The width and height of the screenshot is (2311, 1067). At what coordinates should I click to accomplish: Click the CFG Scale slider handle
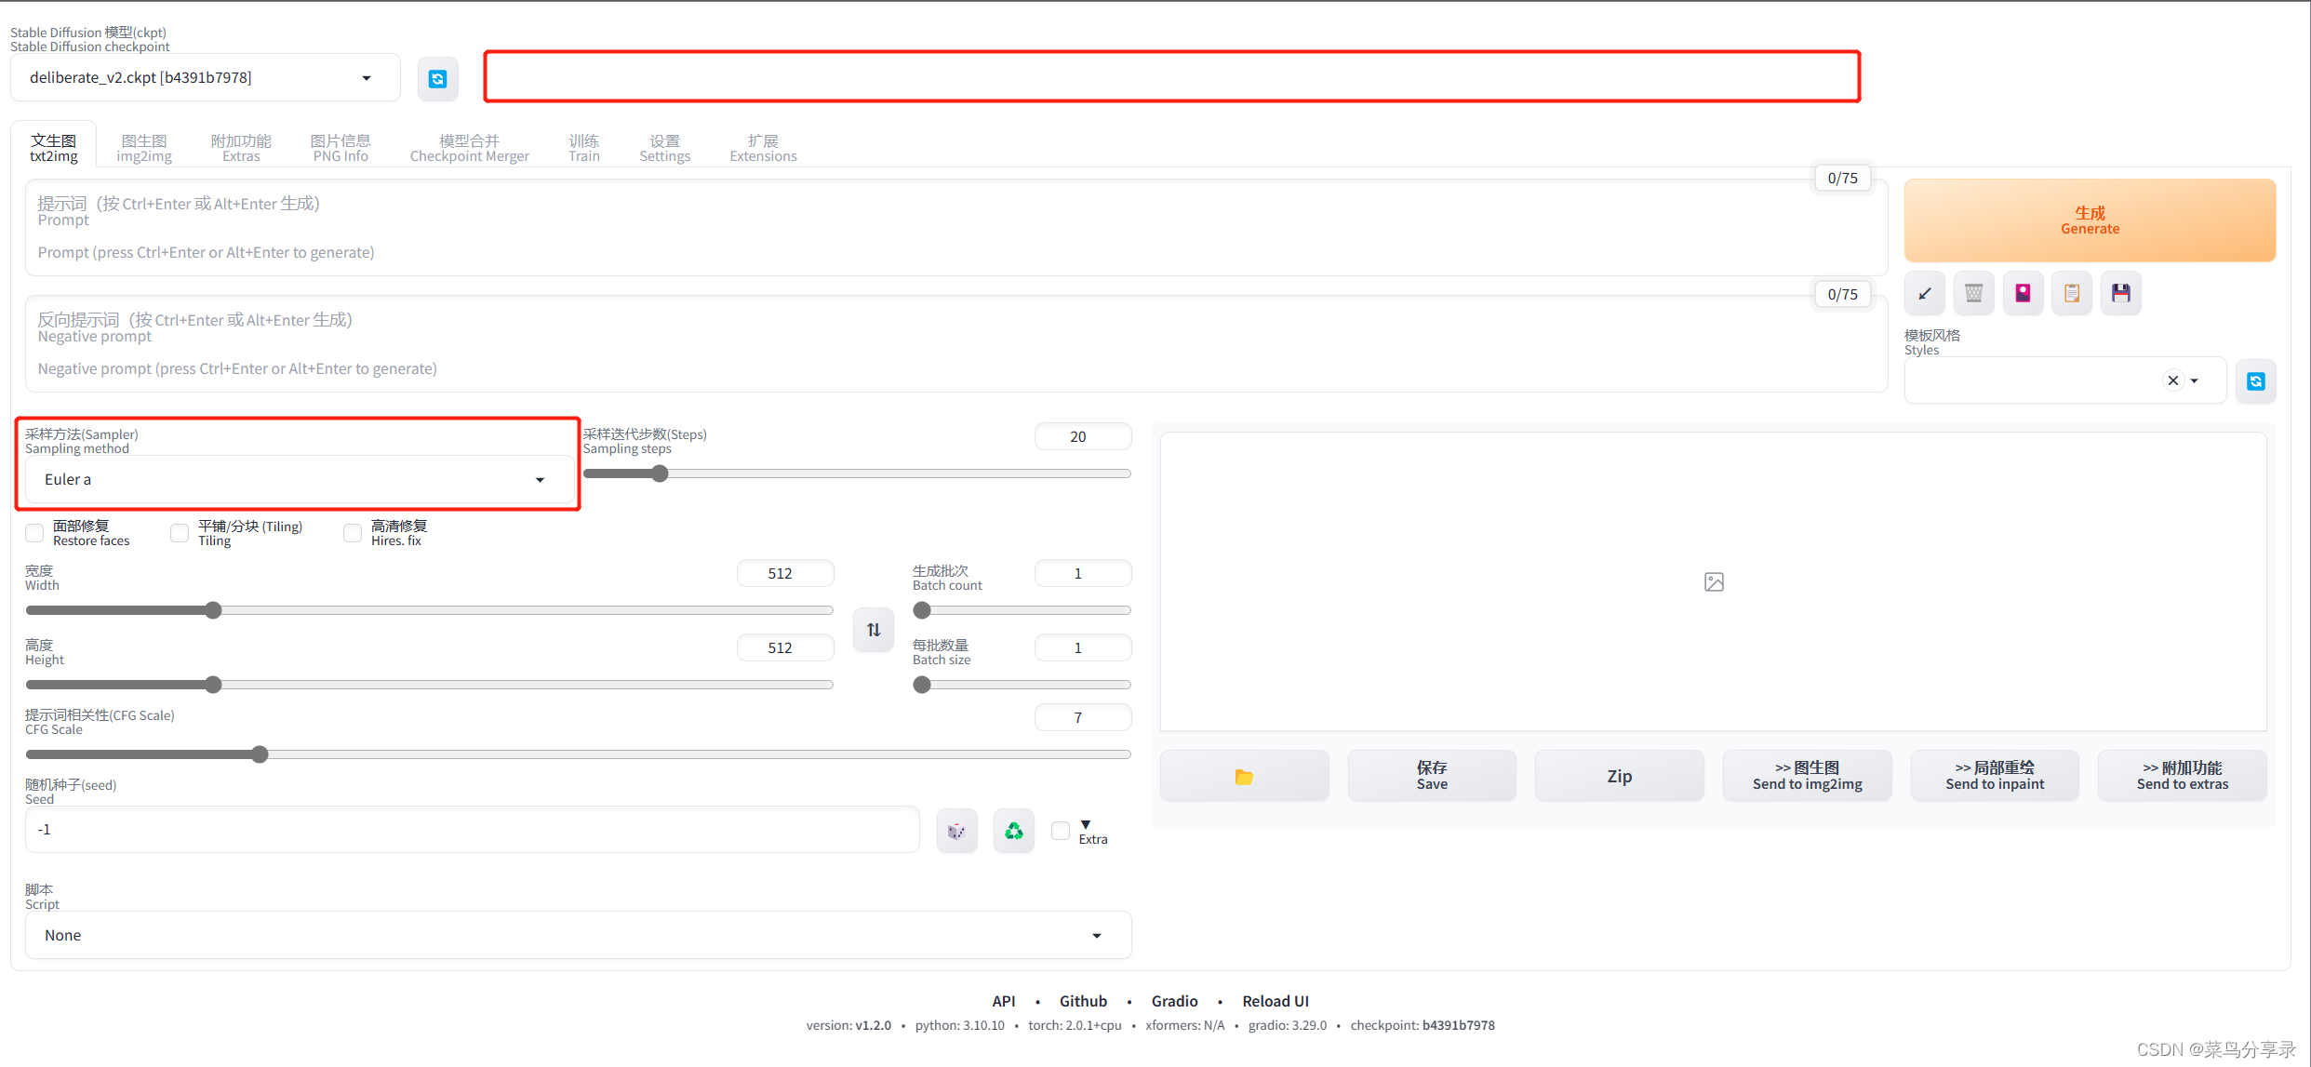[x=260, y=755]
